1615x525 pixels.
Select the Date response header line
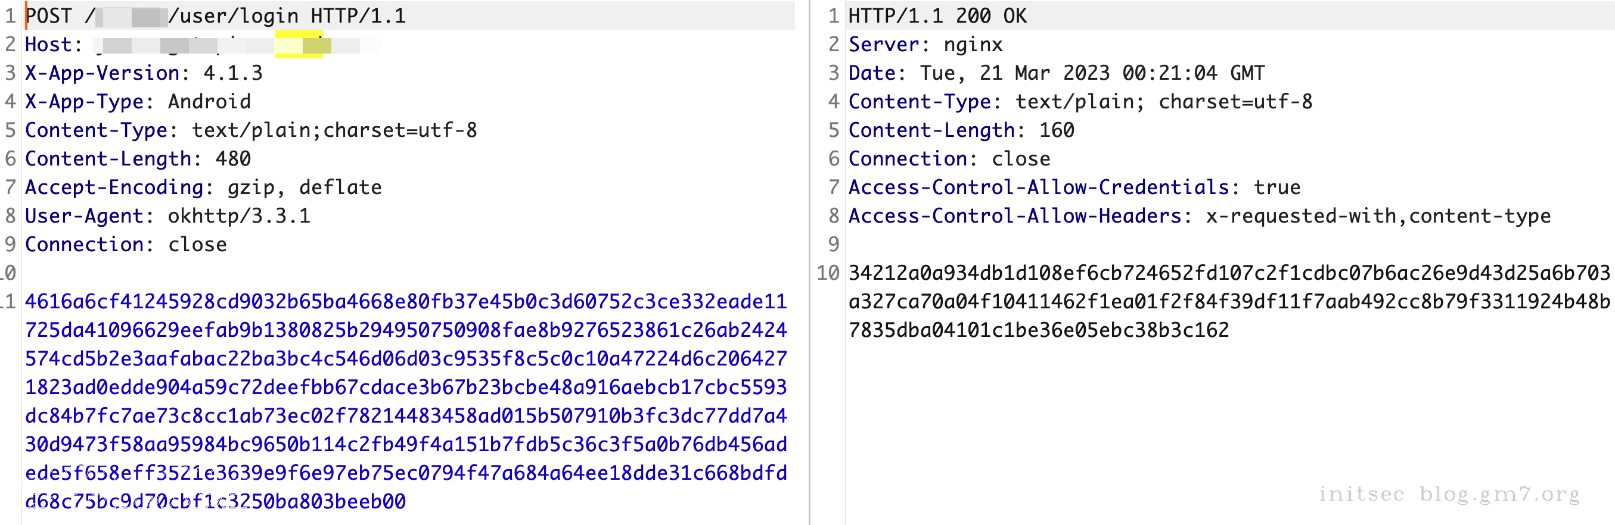pyautogui.click(x=1057, y=73)
